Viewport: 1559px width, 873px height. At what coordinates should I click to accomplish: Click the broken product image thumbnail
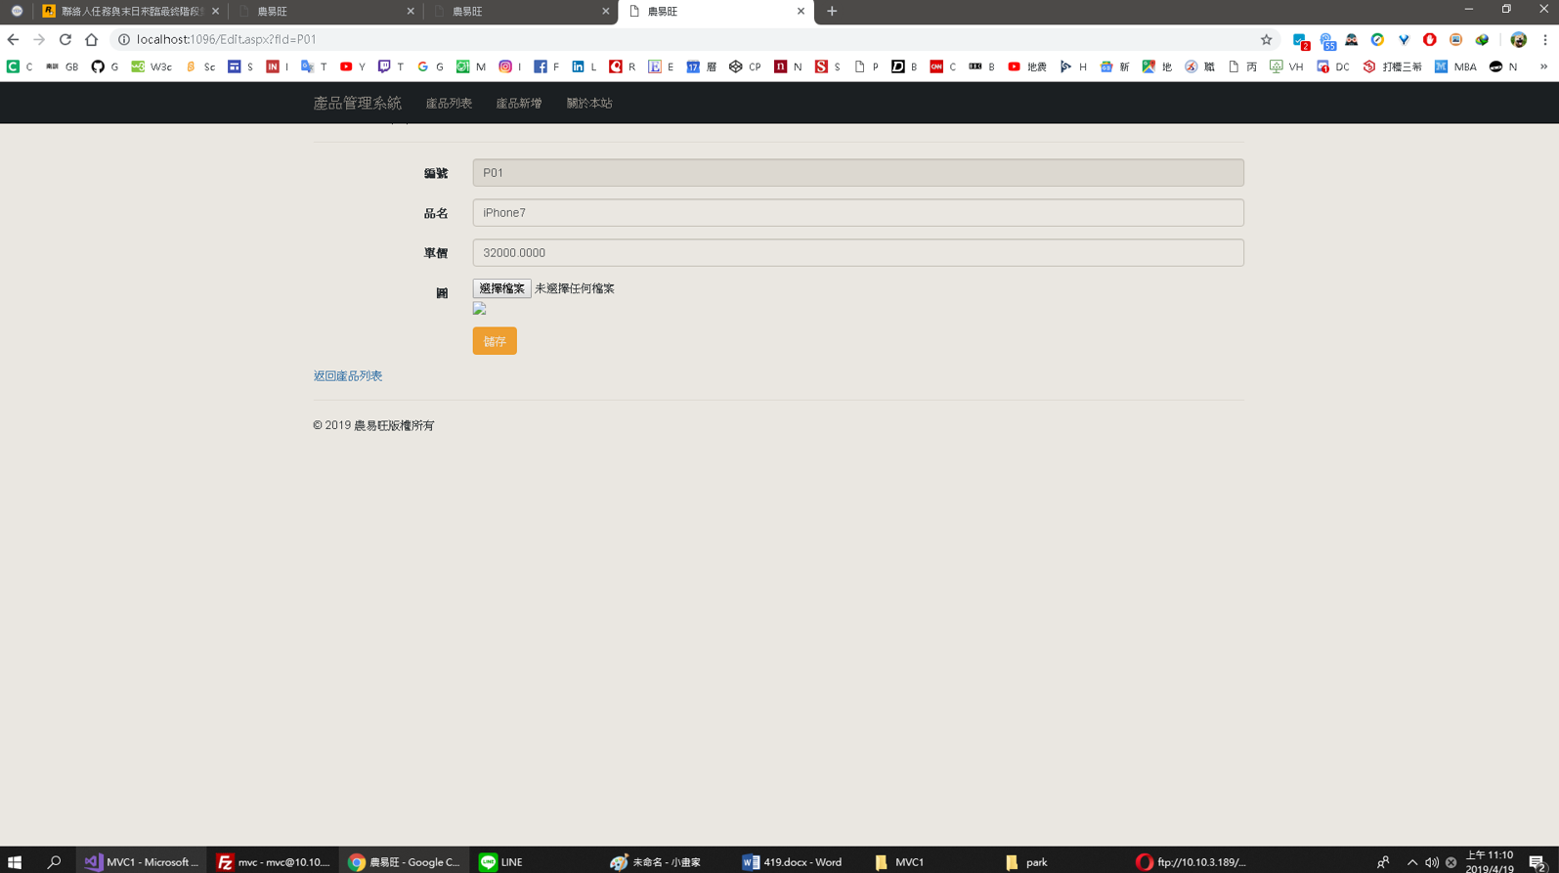coord(479,309)
